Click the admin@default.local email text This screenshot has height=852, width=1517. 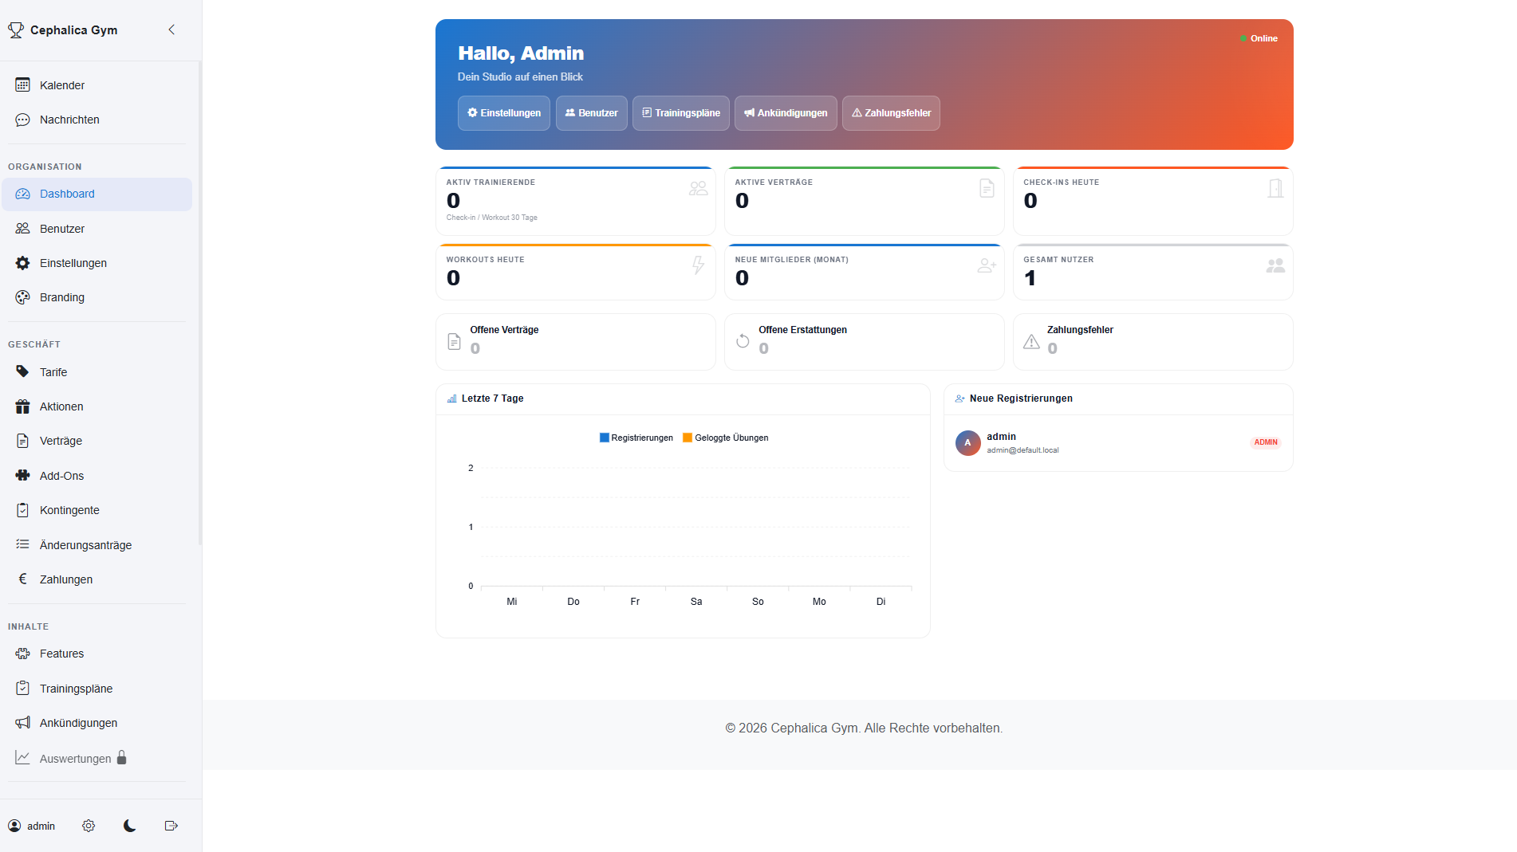tap(1022, 450)
